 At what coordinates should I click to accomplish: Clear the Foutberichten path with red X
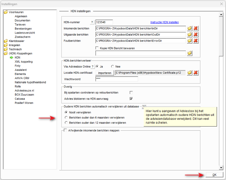(x=196, y=41)
